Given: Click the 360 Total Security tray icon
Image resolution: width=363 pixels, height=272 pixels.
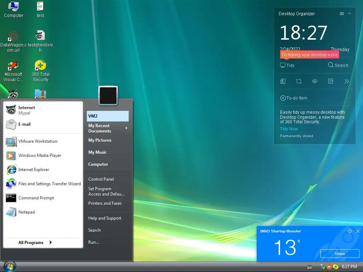Looking at the screenshot, I should point(336,267).
